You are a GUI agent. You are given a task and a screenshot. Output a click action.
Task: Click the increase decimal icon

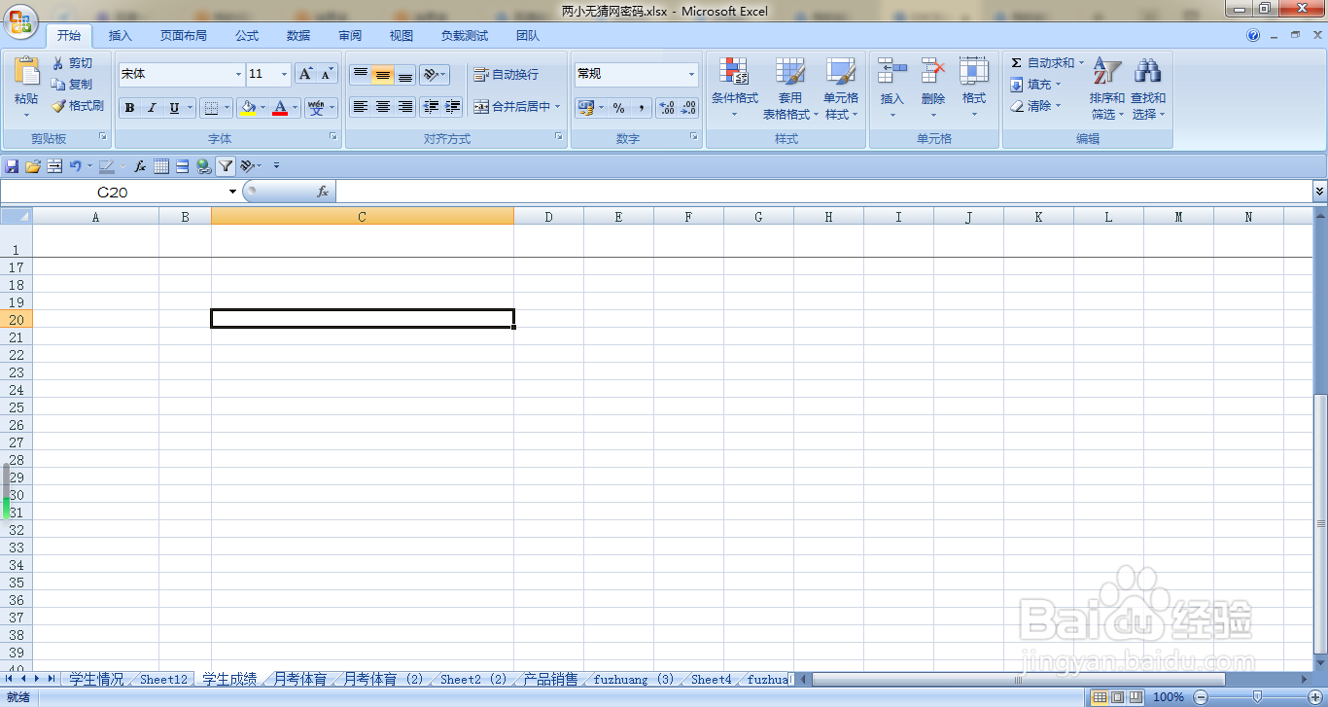point(667,108)
